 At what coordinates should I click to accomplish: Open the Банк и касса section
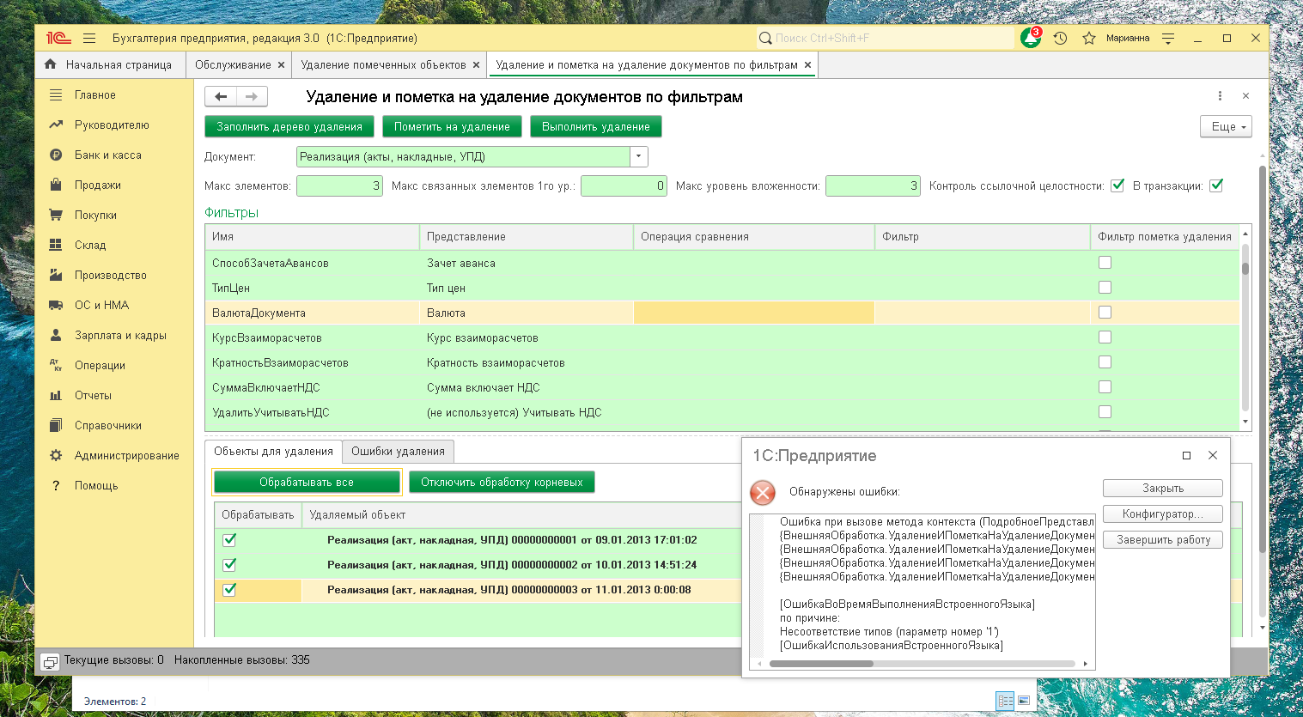point(107,155)
